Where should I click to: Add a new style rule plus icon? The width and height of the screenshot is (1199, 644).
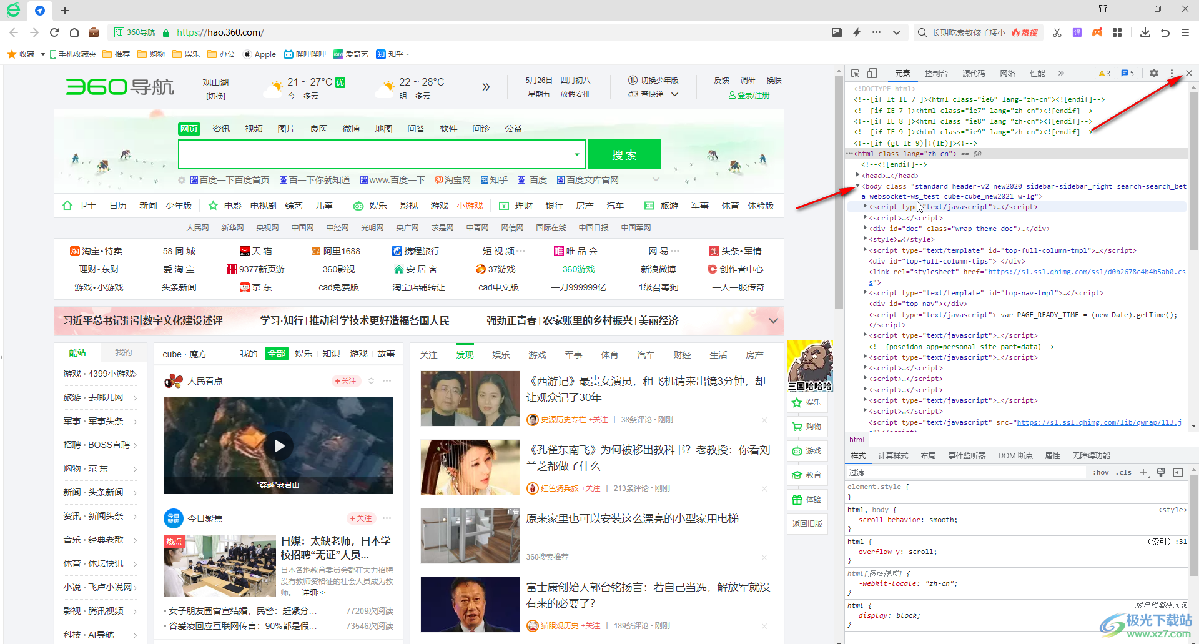[x=1143, y=472]
